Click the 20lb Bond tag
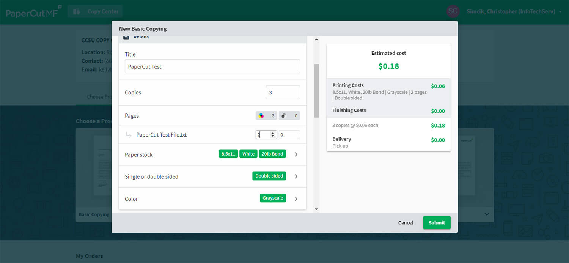 (x=272, y=154)
